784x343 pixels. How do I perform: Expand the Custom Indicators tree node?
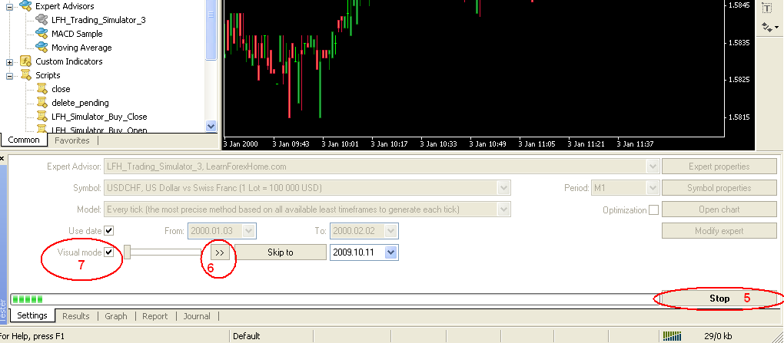[x=9, y=61]
